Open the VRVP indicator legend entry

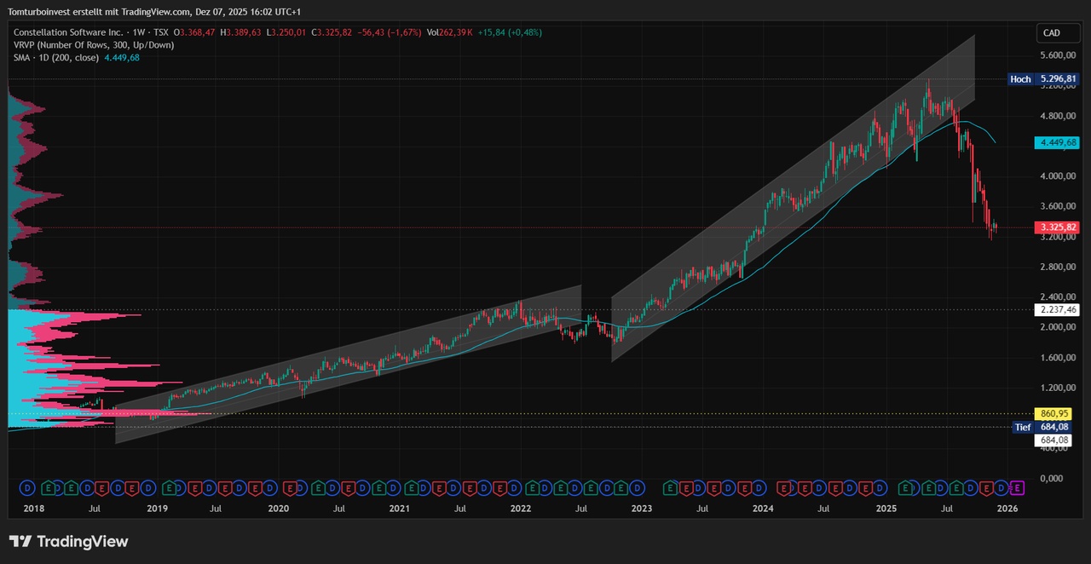coord(93,45)
